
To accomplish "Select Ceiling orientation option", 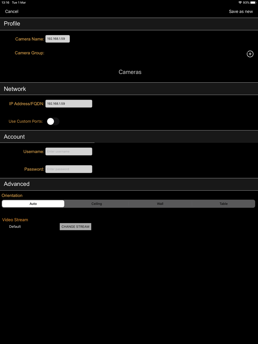I will coord(97,204).
